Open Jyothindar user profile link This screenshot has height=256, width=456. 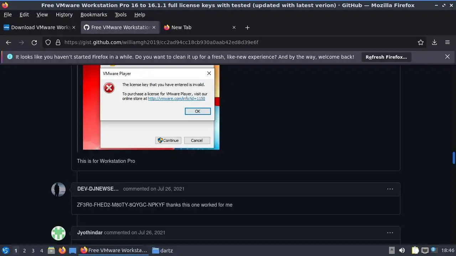[90, 233]
